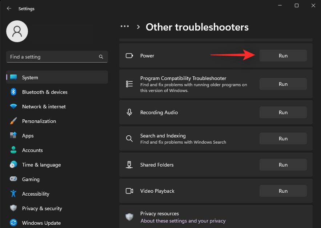
Task: Select System in the sidebar
Action: coord(57,77)
